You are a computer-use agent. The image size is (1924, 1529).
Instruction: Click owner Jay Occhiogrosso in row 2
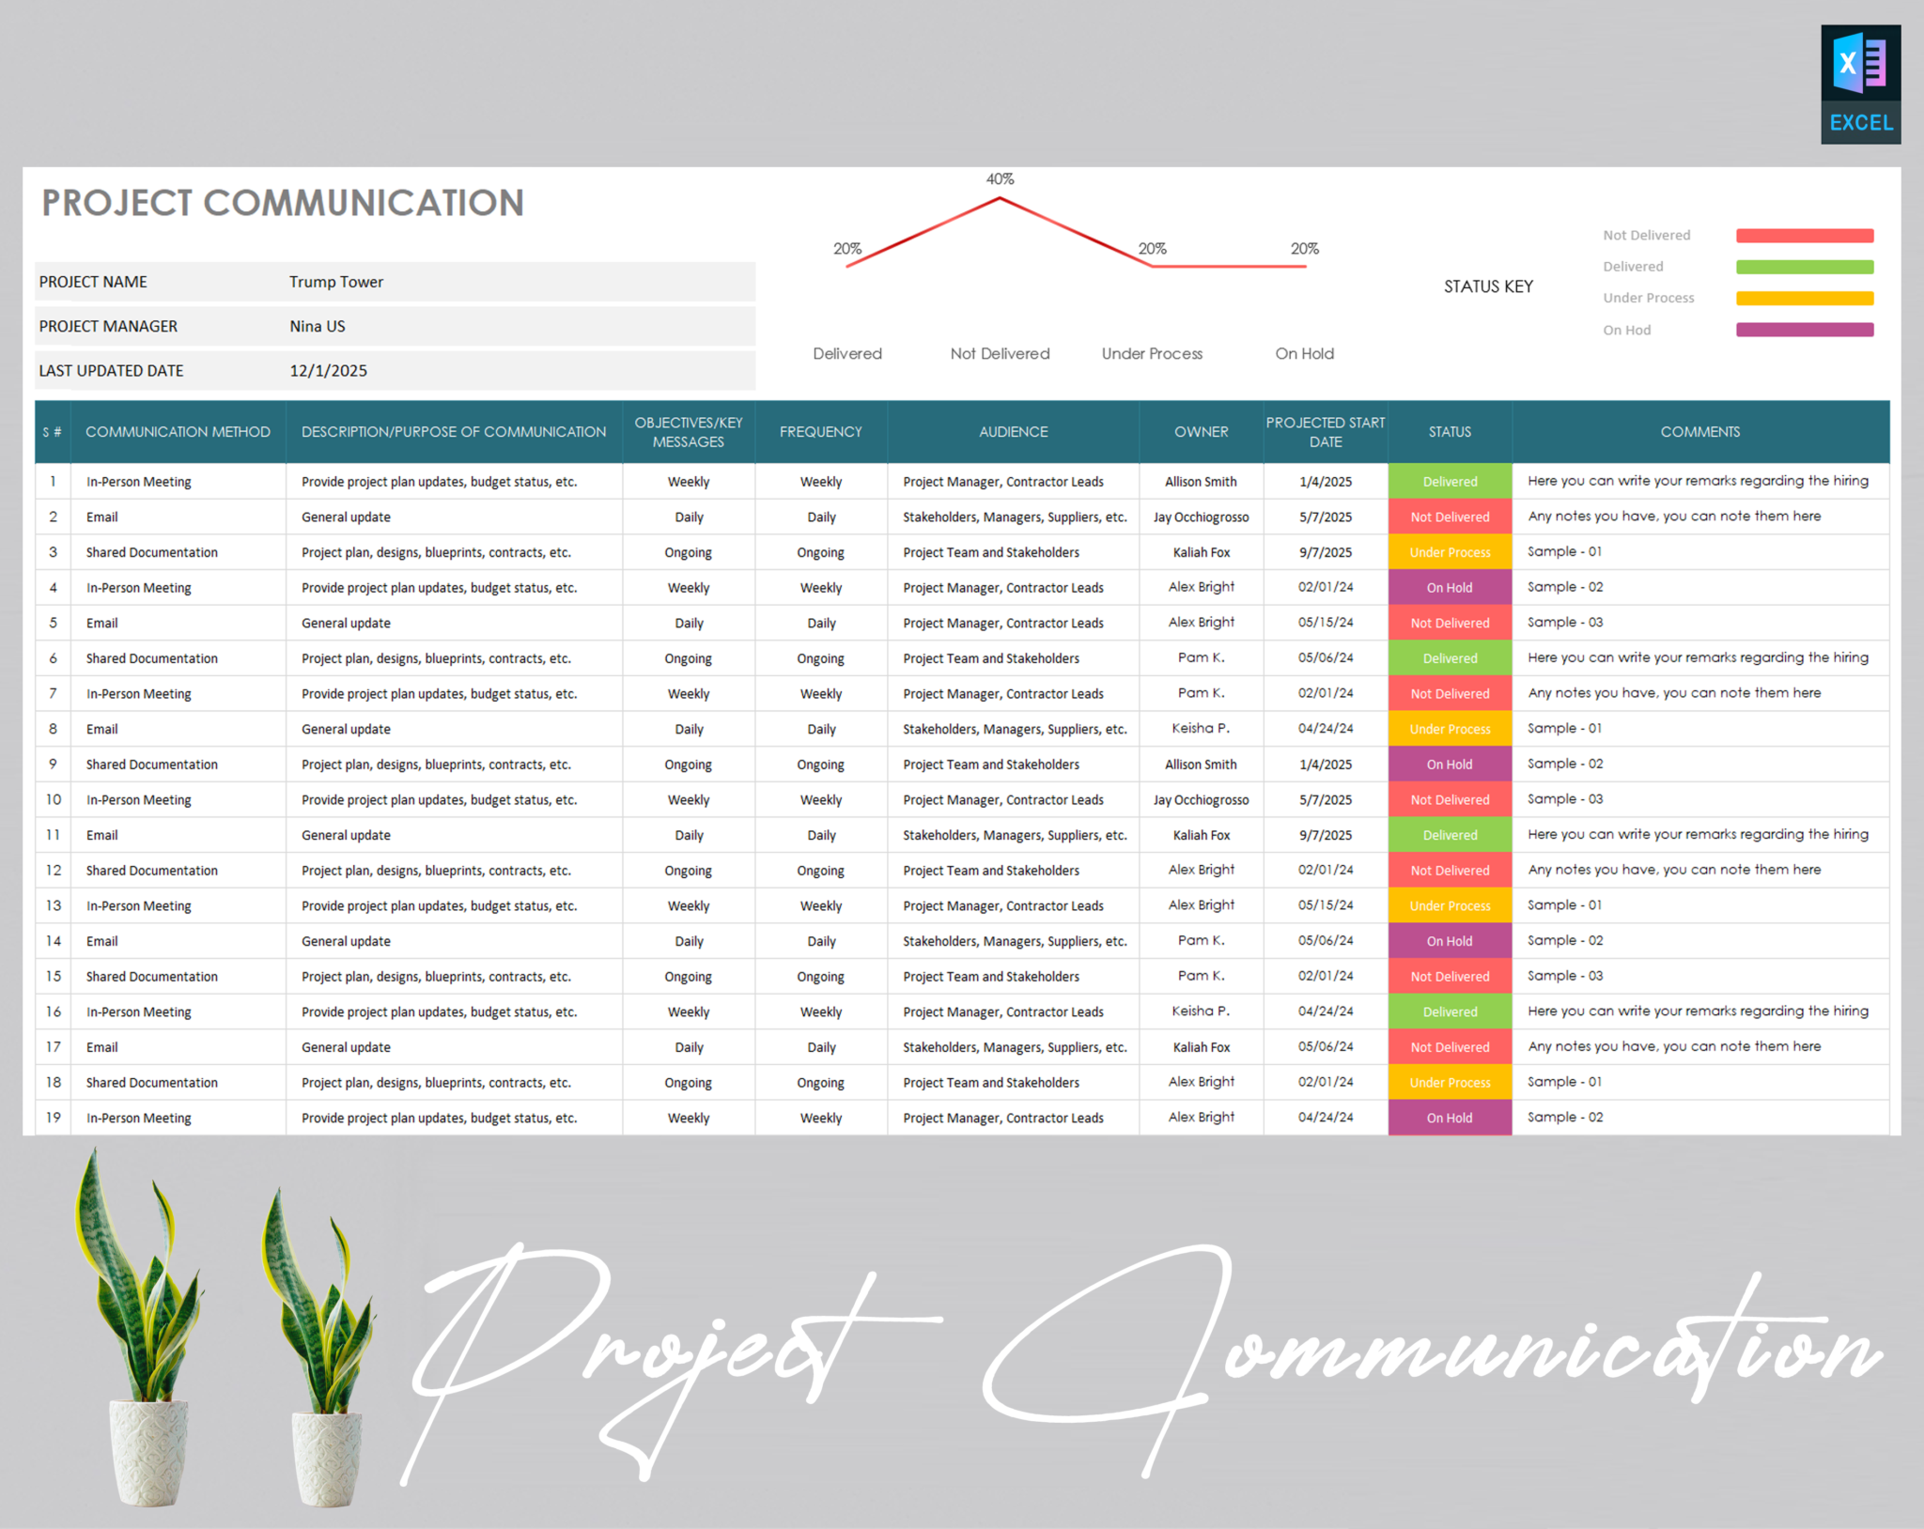tap(1201, 516)
